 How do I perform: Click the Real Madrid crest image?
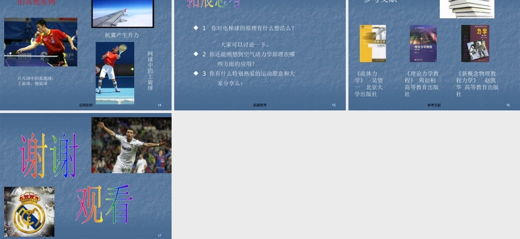(x=29, y=212)
